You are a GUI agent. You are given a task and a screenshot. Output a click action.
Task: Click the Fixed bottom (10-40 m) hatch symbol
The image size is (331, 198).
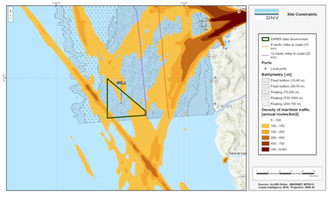point(265,80)
